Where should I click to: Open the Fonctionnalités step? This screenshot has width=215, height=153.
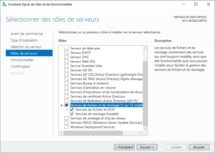coord(22,60)
